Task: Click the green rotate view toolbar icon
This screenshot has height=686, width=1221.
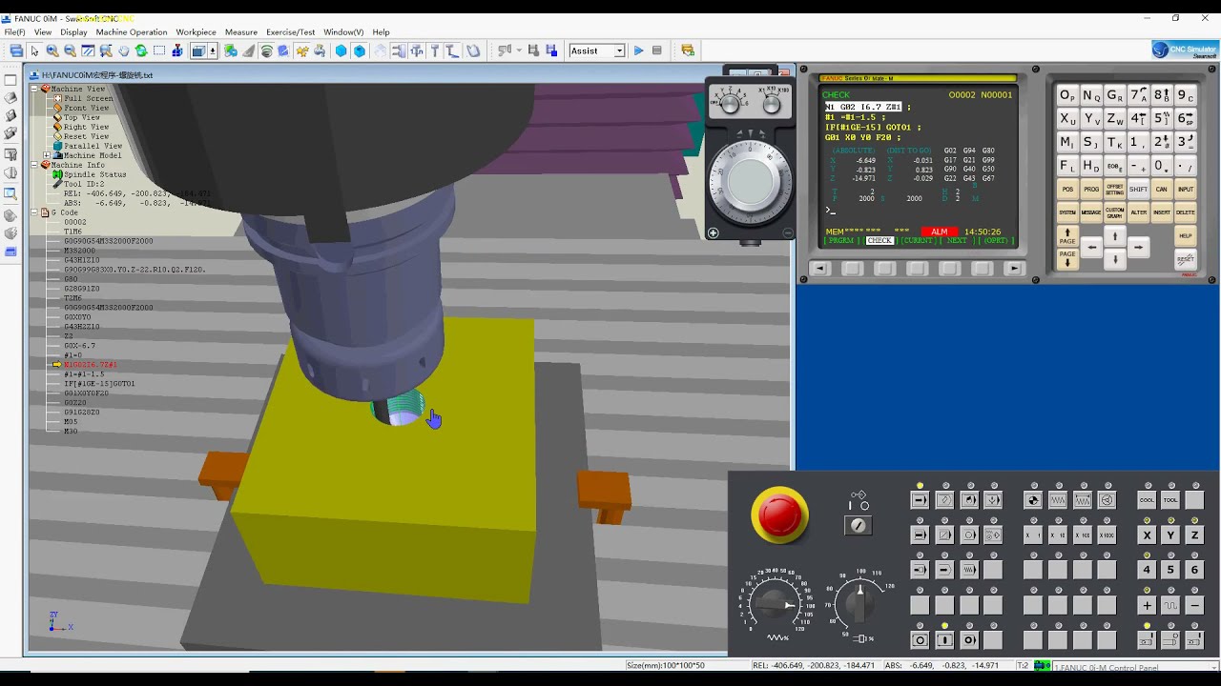Action: [x=141, y=50]
